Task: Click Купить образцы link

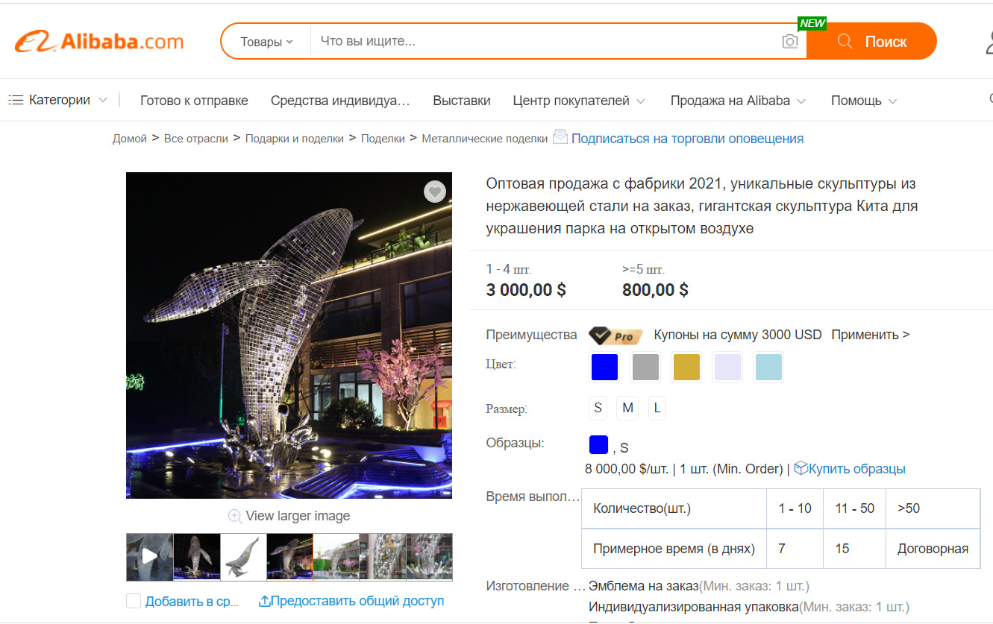Action: [857, 469]
